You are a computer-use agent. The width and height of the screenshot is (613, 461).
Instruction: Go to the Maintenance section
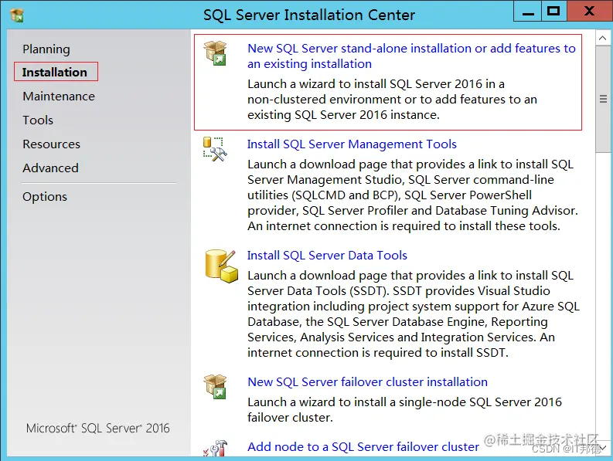pos(59,96)
